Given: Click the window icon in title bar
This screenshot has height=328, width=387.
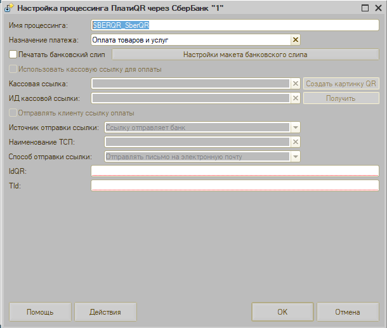Looking at the screenshot, I should coord(8,9).
